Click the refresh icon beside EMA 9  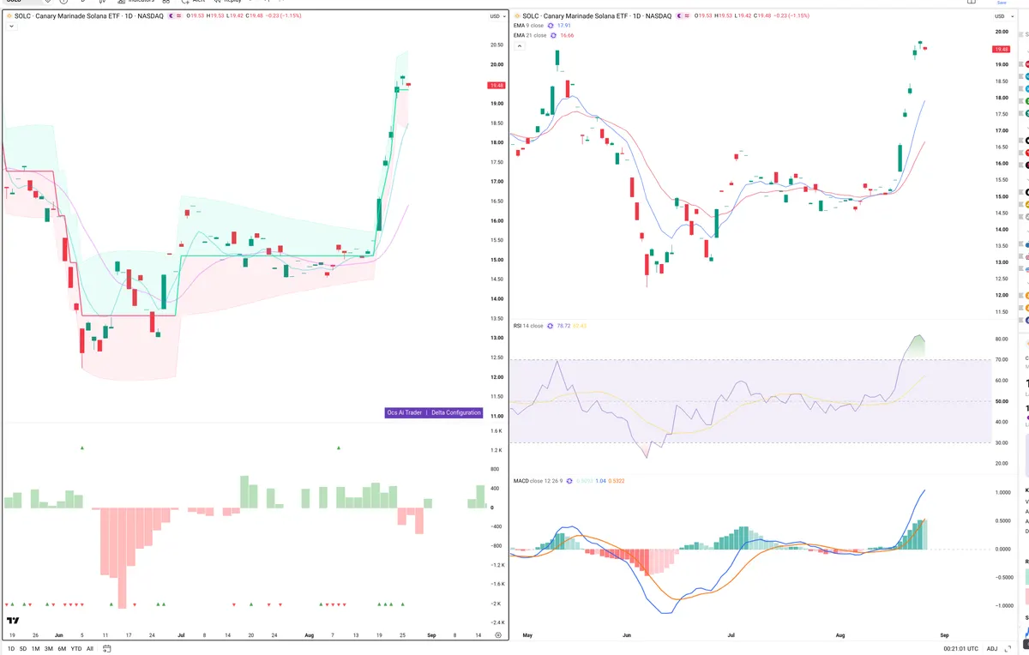(551, 26)
